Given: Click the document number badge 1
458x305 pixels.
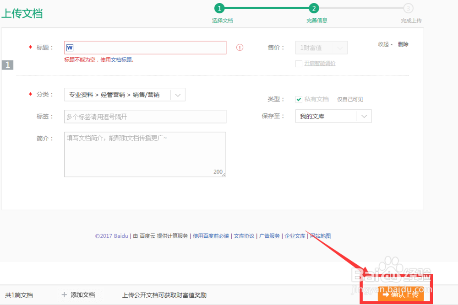Looking at the screenshot, I should click(x=7, y=65).
